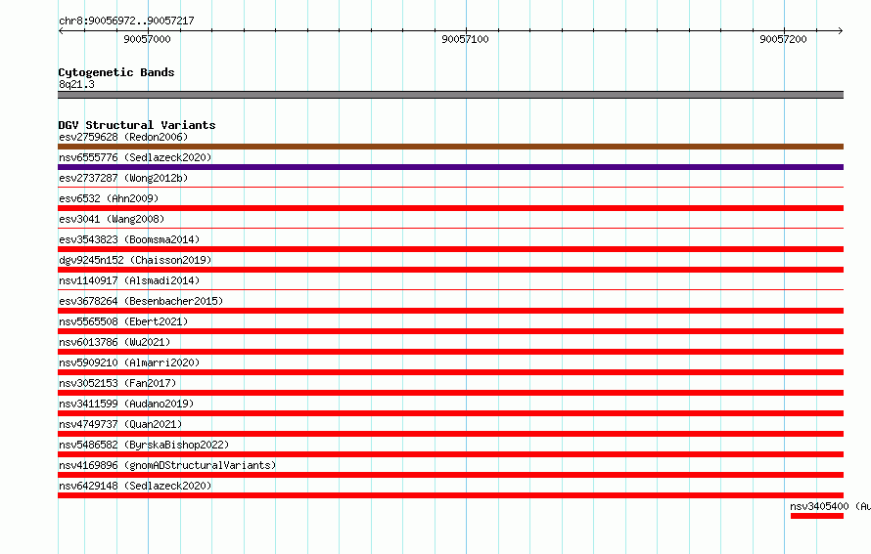Image resolution: width=871 pixels, height=554 pixels.
Task: Click the 8q21.3 band label
Action: (x=76, y=84)
